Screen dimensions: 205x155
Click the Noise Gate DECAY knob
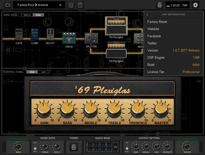[x=57, y=146]
